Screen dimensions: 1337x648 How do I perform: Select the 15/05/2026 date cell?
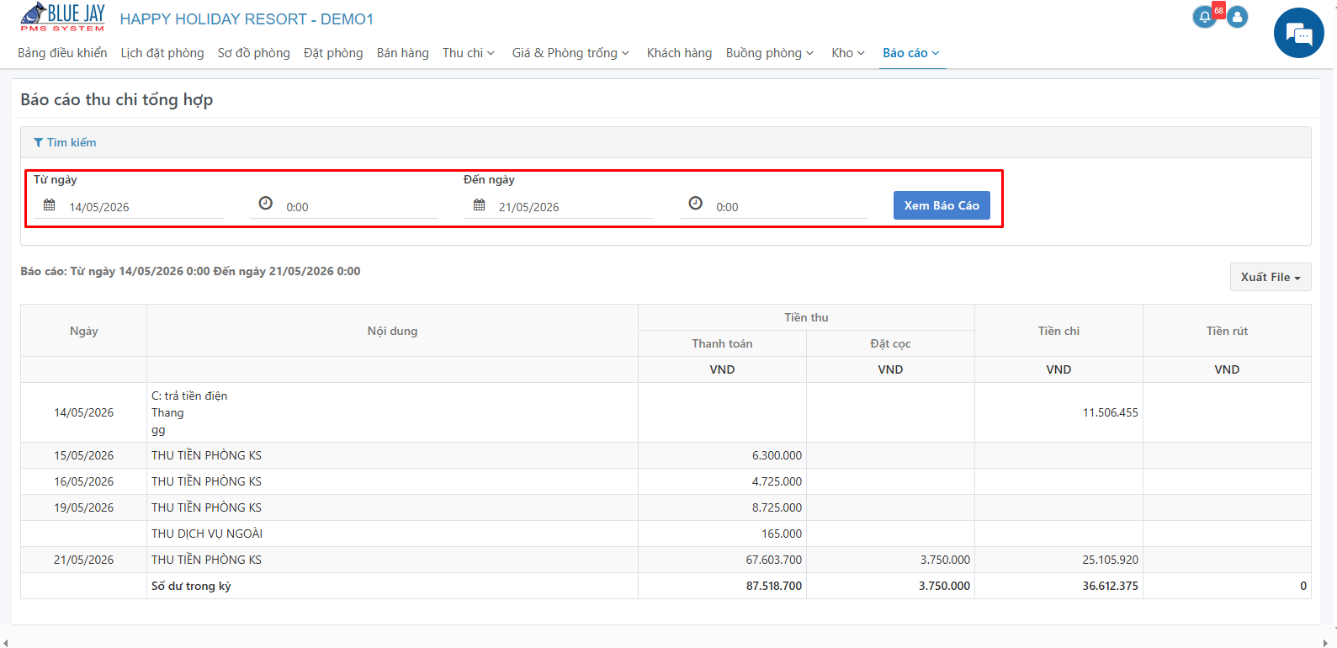point(84,455)
